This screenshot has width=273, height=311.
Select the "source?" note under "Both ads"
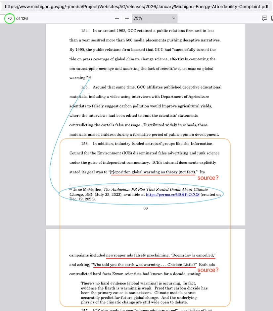pyautogui.click(x=208, y=270)
